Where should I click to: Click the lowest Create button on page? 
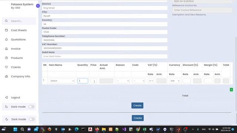[138, 118]
